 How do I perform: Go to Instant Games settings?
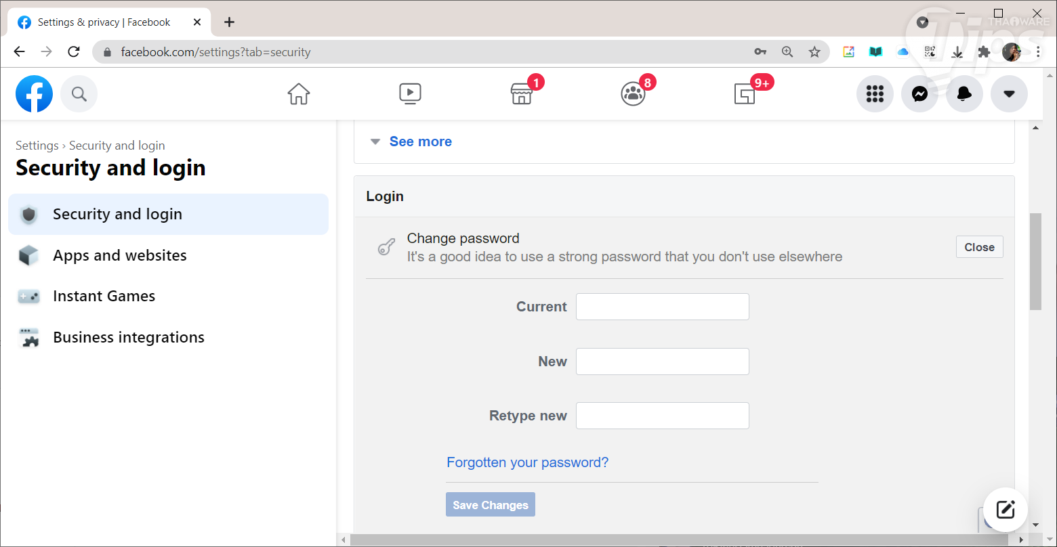(104, 296)
